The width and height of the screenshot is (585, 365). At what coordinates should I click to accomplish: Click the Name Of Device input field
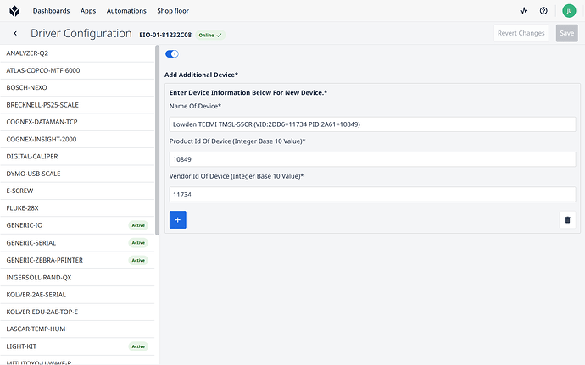click(372, 124)
